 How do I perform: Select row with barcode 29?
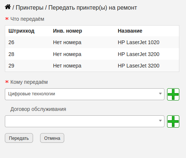click(x=92, y=66)
